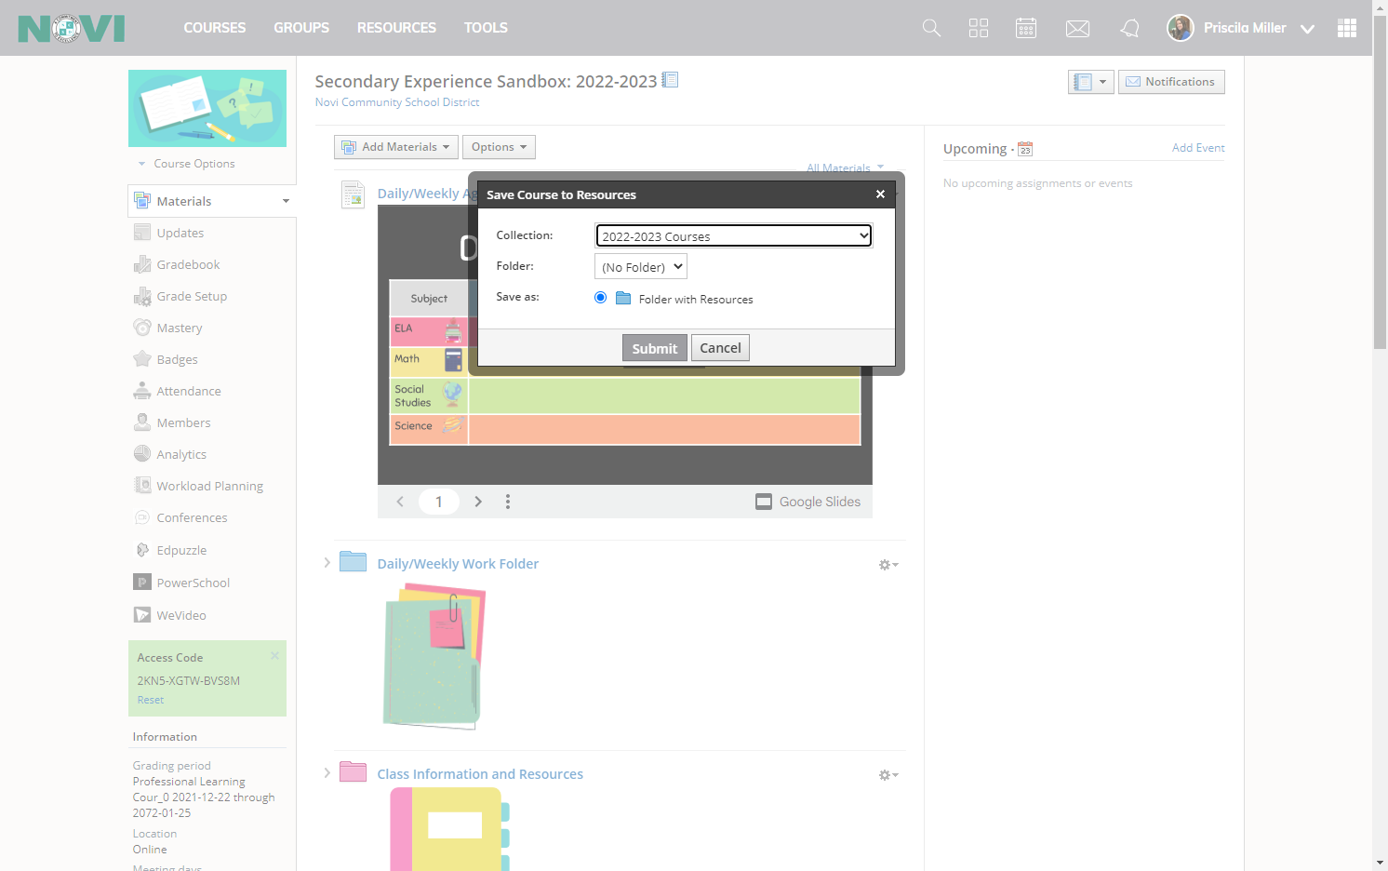Open GROUPS menu

point(301,28)
